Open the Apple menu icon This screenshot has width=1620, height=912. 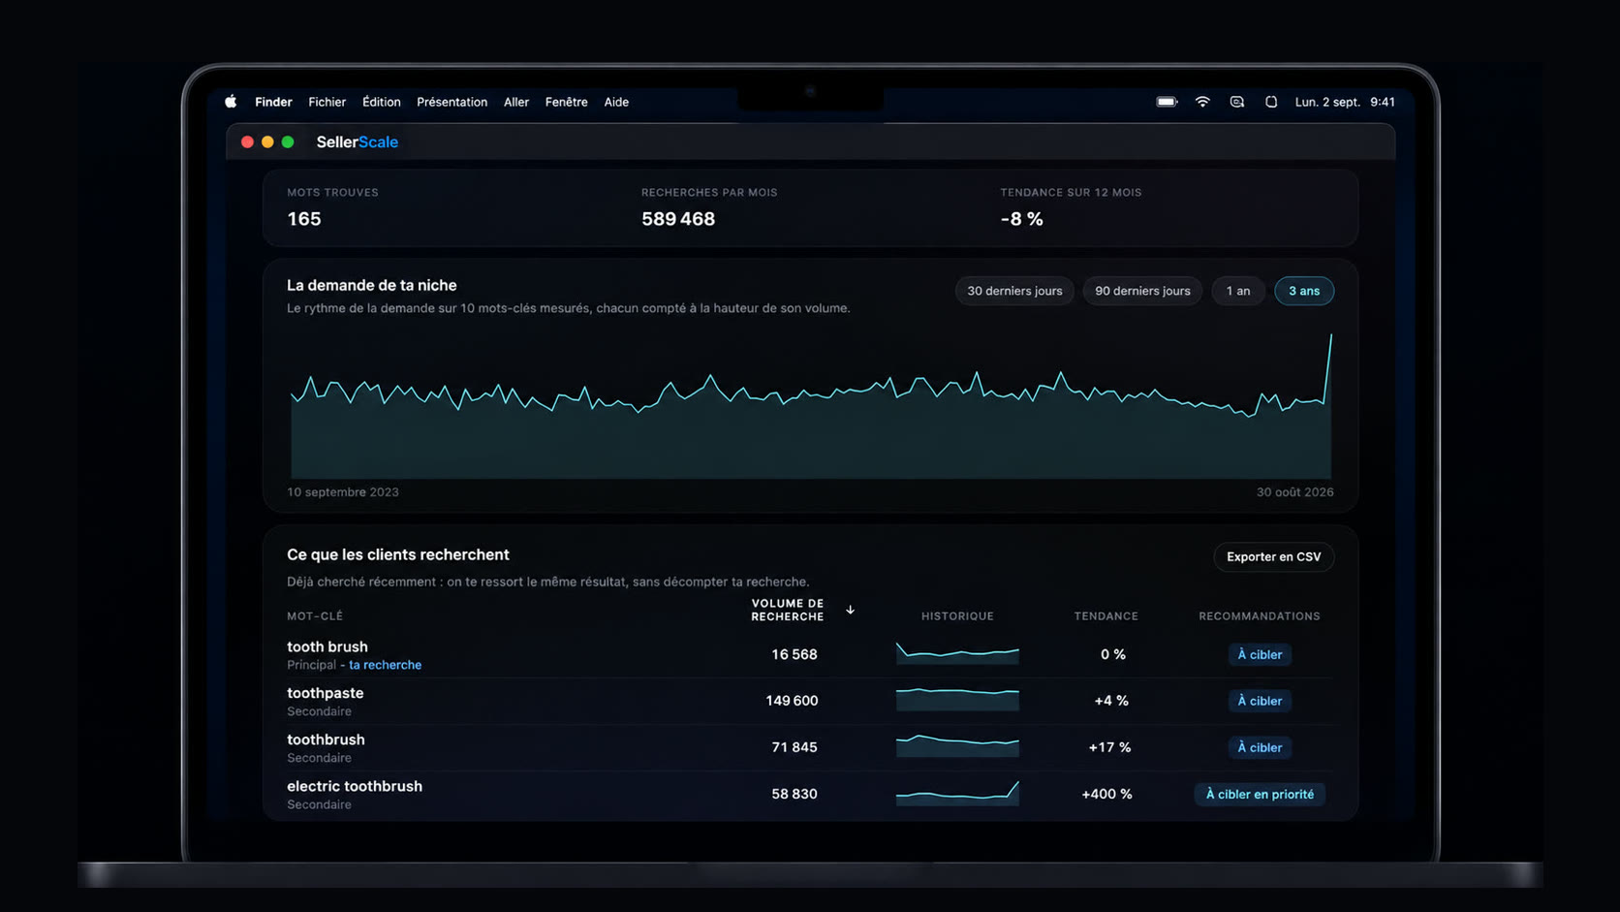pos(231,102)
